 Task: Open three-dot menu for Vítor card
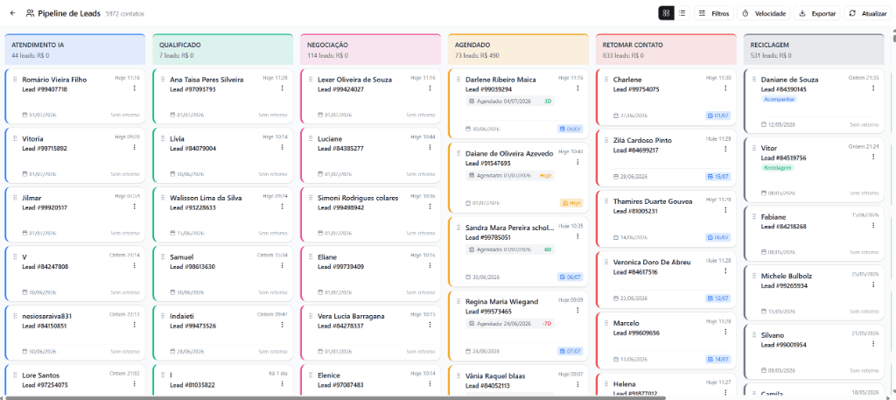click(x=873, y=157)
